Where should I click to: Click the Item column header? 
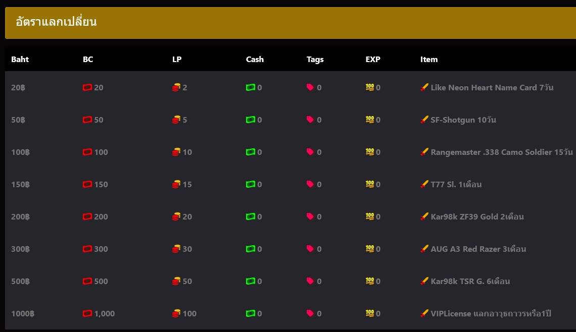click(x=429, y=59)
